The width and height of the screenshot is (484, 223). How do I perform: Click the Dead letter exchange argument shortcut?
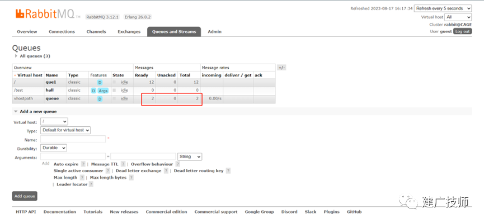pyautogui.click(x=139, y=170)
